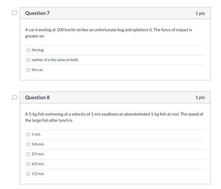
Task: Click the '1 pts' label on Question 7
Action: click(x=200, y=13)
